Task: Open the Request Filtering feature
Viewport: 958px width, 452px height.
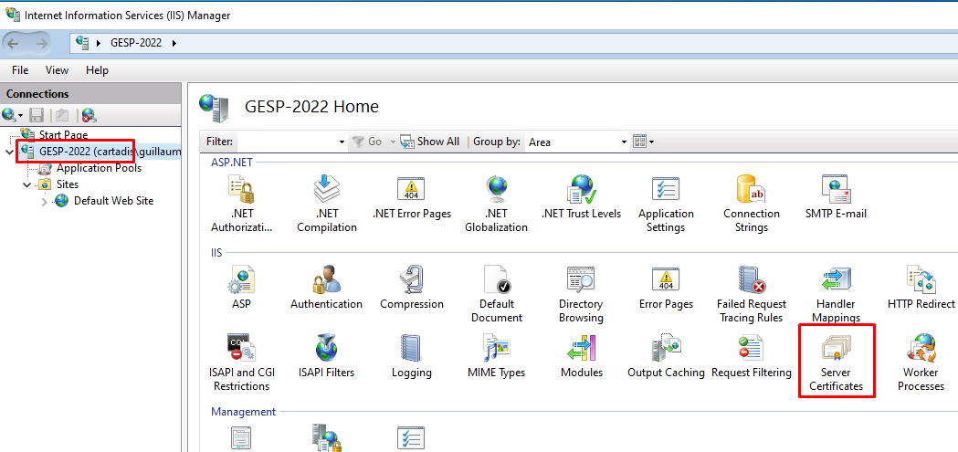Action: pyautogui.click(x=752, y=356)
